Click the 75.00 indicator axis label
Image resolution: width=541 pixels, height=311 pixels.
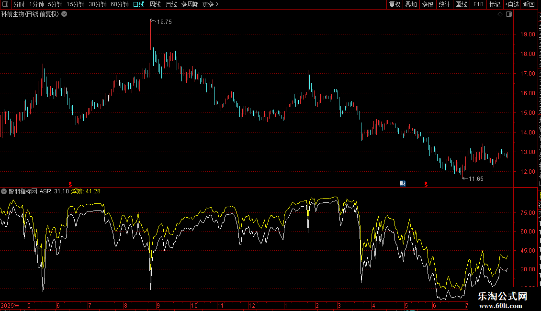tap(528, 213)
